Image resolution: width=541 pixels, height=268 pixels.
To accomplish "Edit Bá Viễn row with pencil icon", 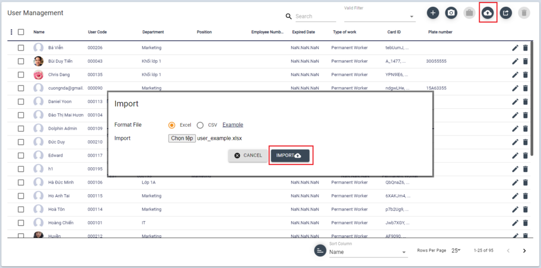I will point(515,48).
